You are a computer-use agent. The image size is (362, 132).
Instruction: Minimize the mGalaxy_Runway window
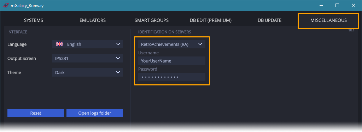pyautogui.click(x=321, y=6)
